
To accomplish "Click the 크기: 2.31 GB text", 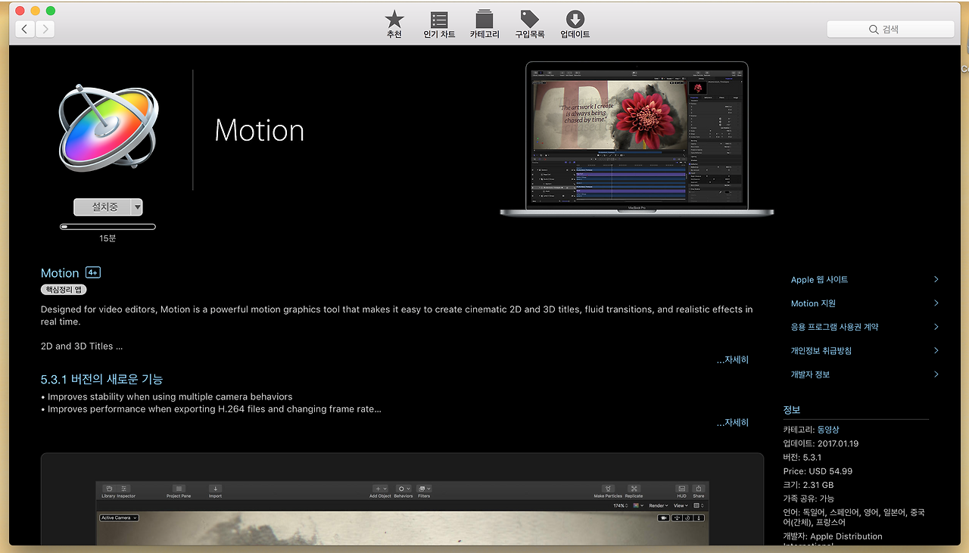I will (x=809, y=485).
